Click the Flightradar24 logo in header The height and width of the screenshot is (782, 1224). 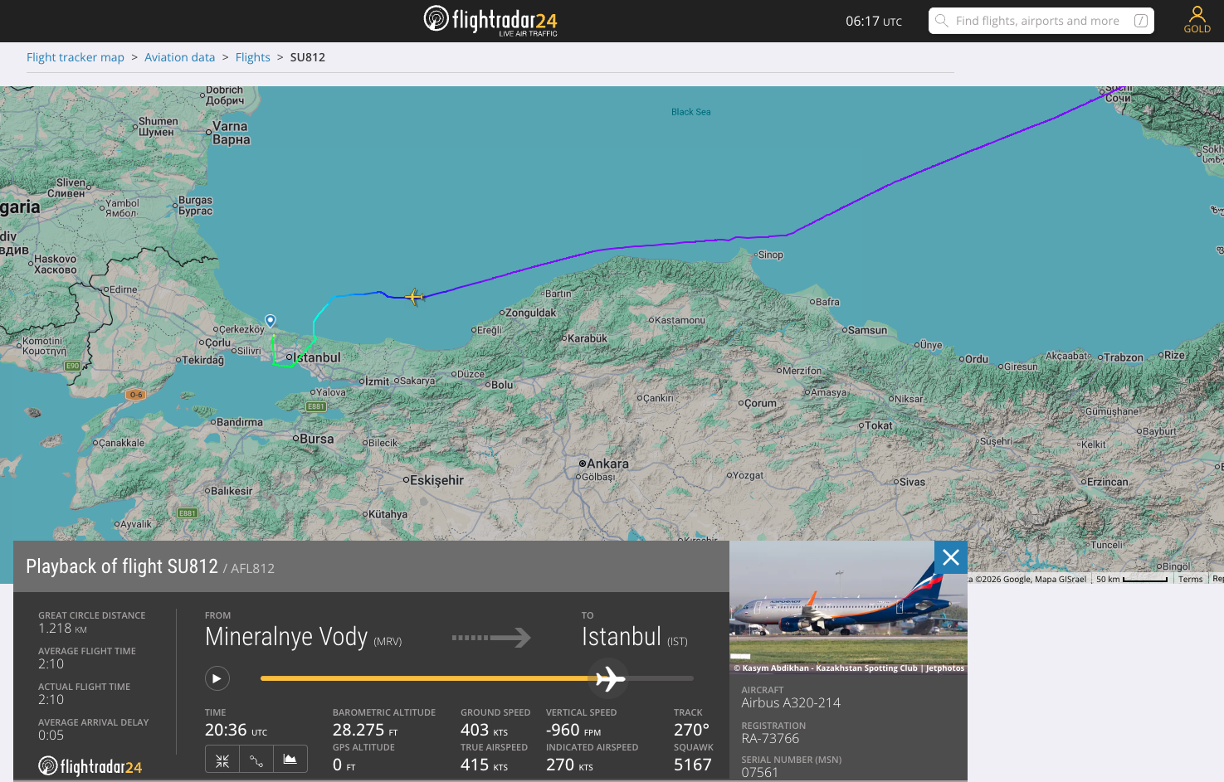tap(490, 21)
